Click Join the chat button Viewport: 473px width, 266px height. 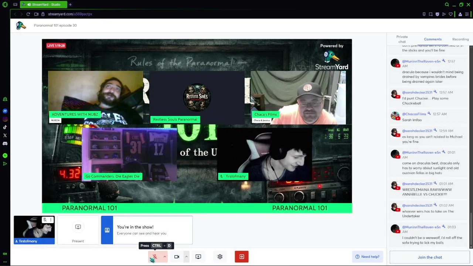(x=430, y=257)
